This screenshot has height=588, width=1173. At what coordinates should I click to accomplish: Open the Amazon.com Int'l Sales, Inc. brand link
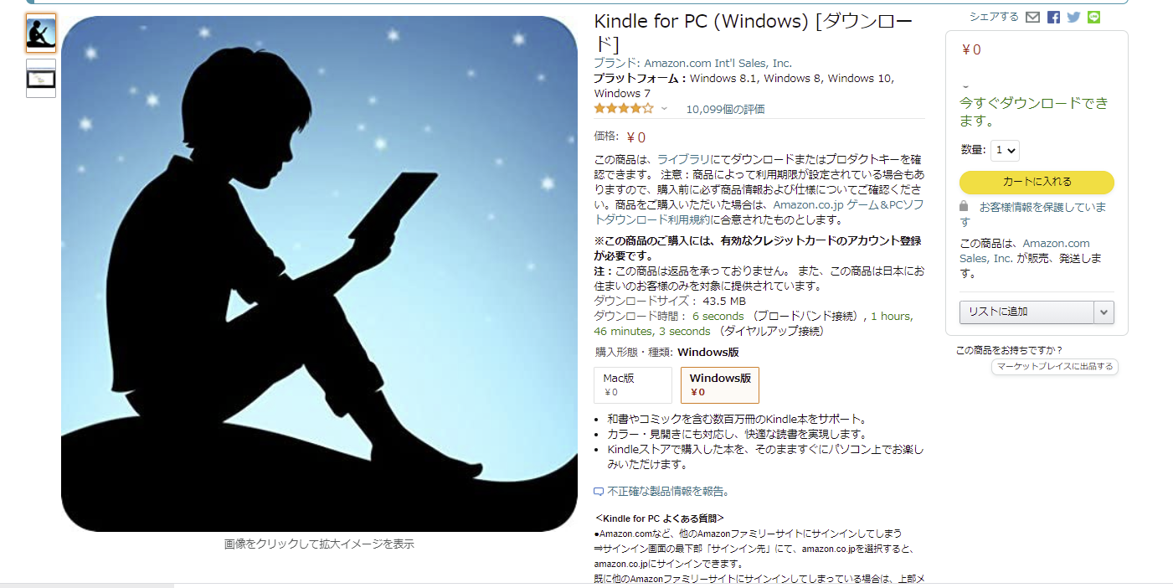coord(718,64)
